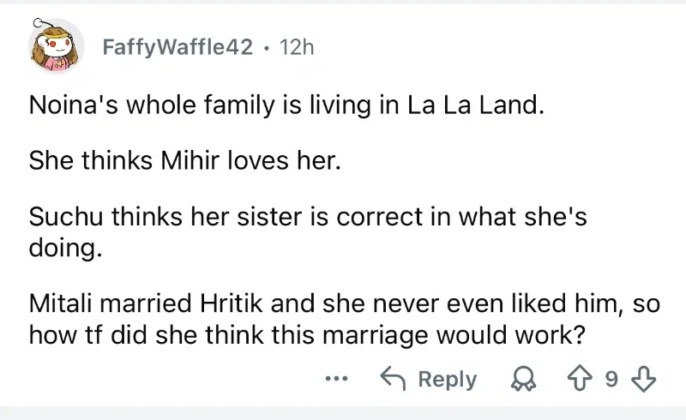Click the 12h comment timestamp
Screen dimensions: 686x420
tap(298, 48)
